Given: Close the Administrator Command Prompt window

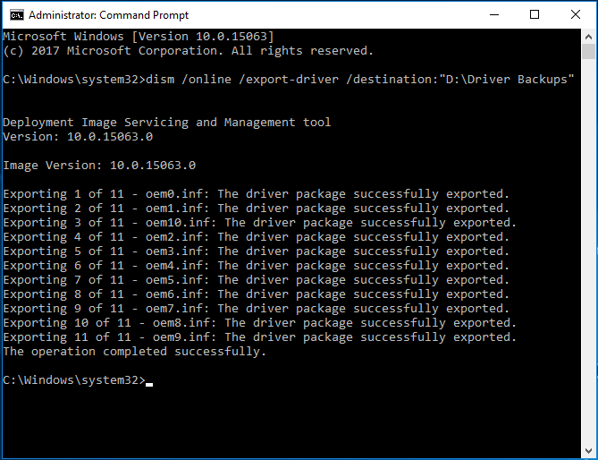Looking at the screenshot, I should 575,14.
